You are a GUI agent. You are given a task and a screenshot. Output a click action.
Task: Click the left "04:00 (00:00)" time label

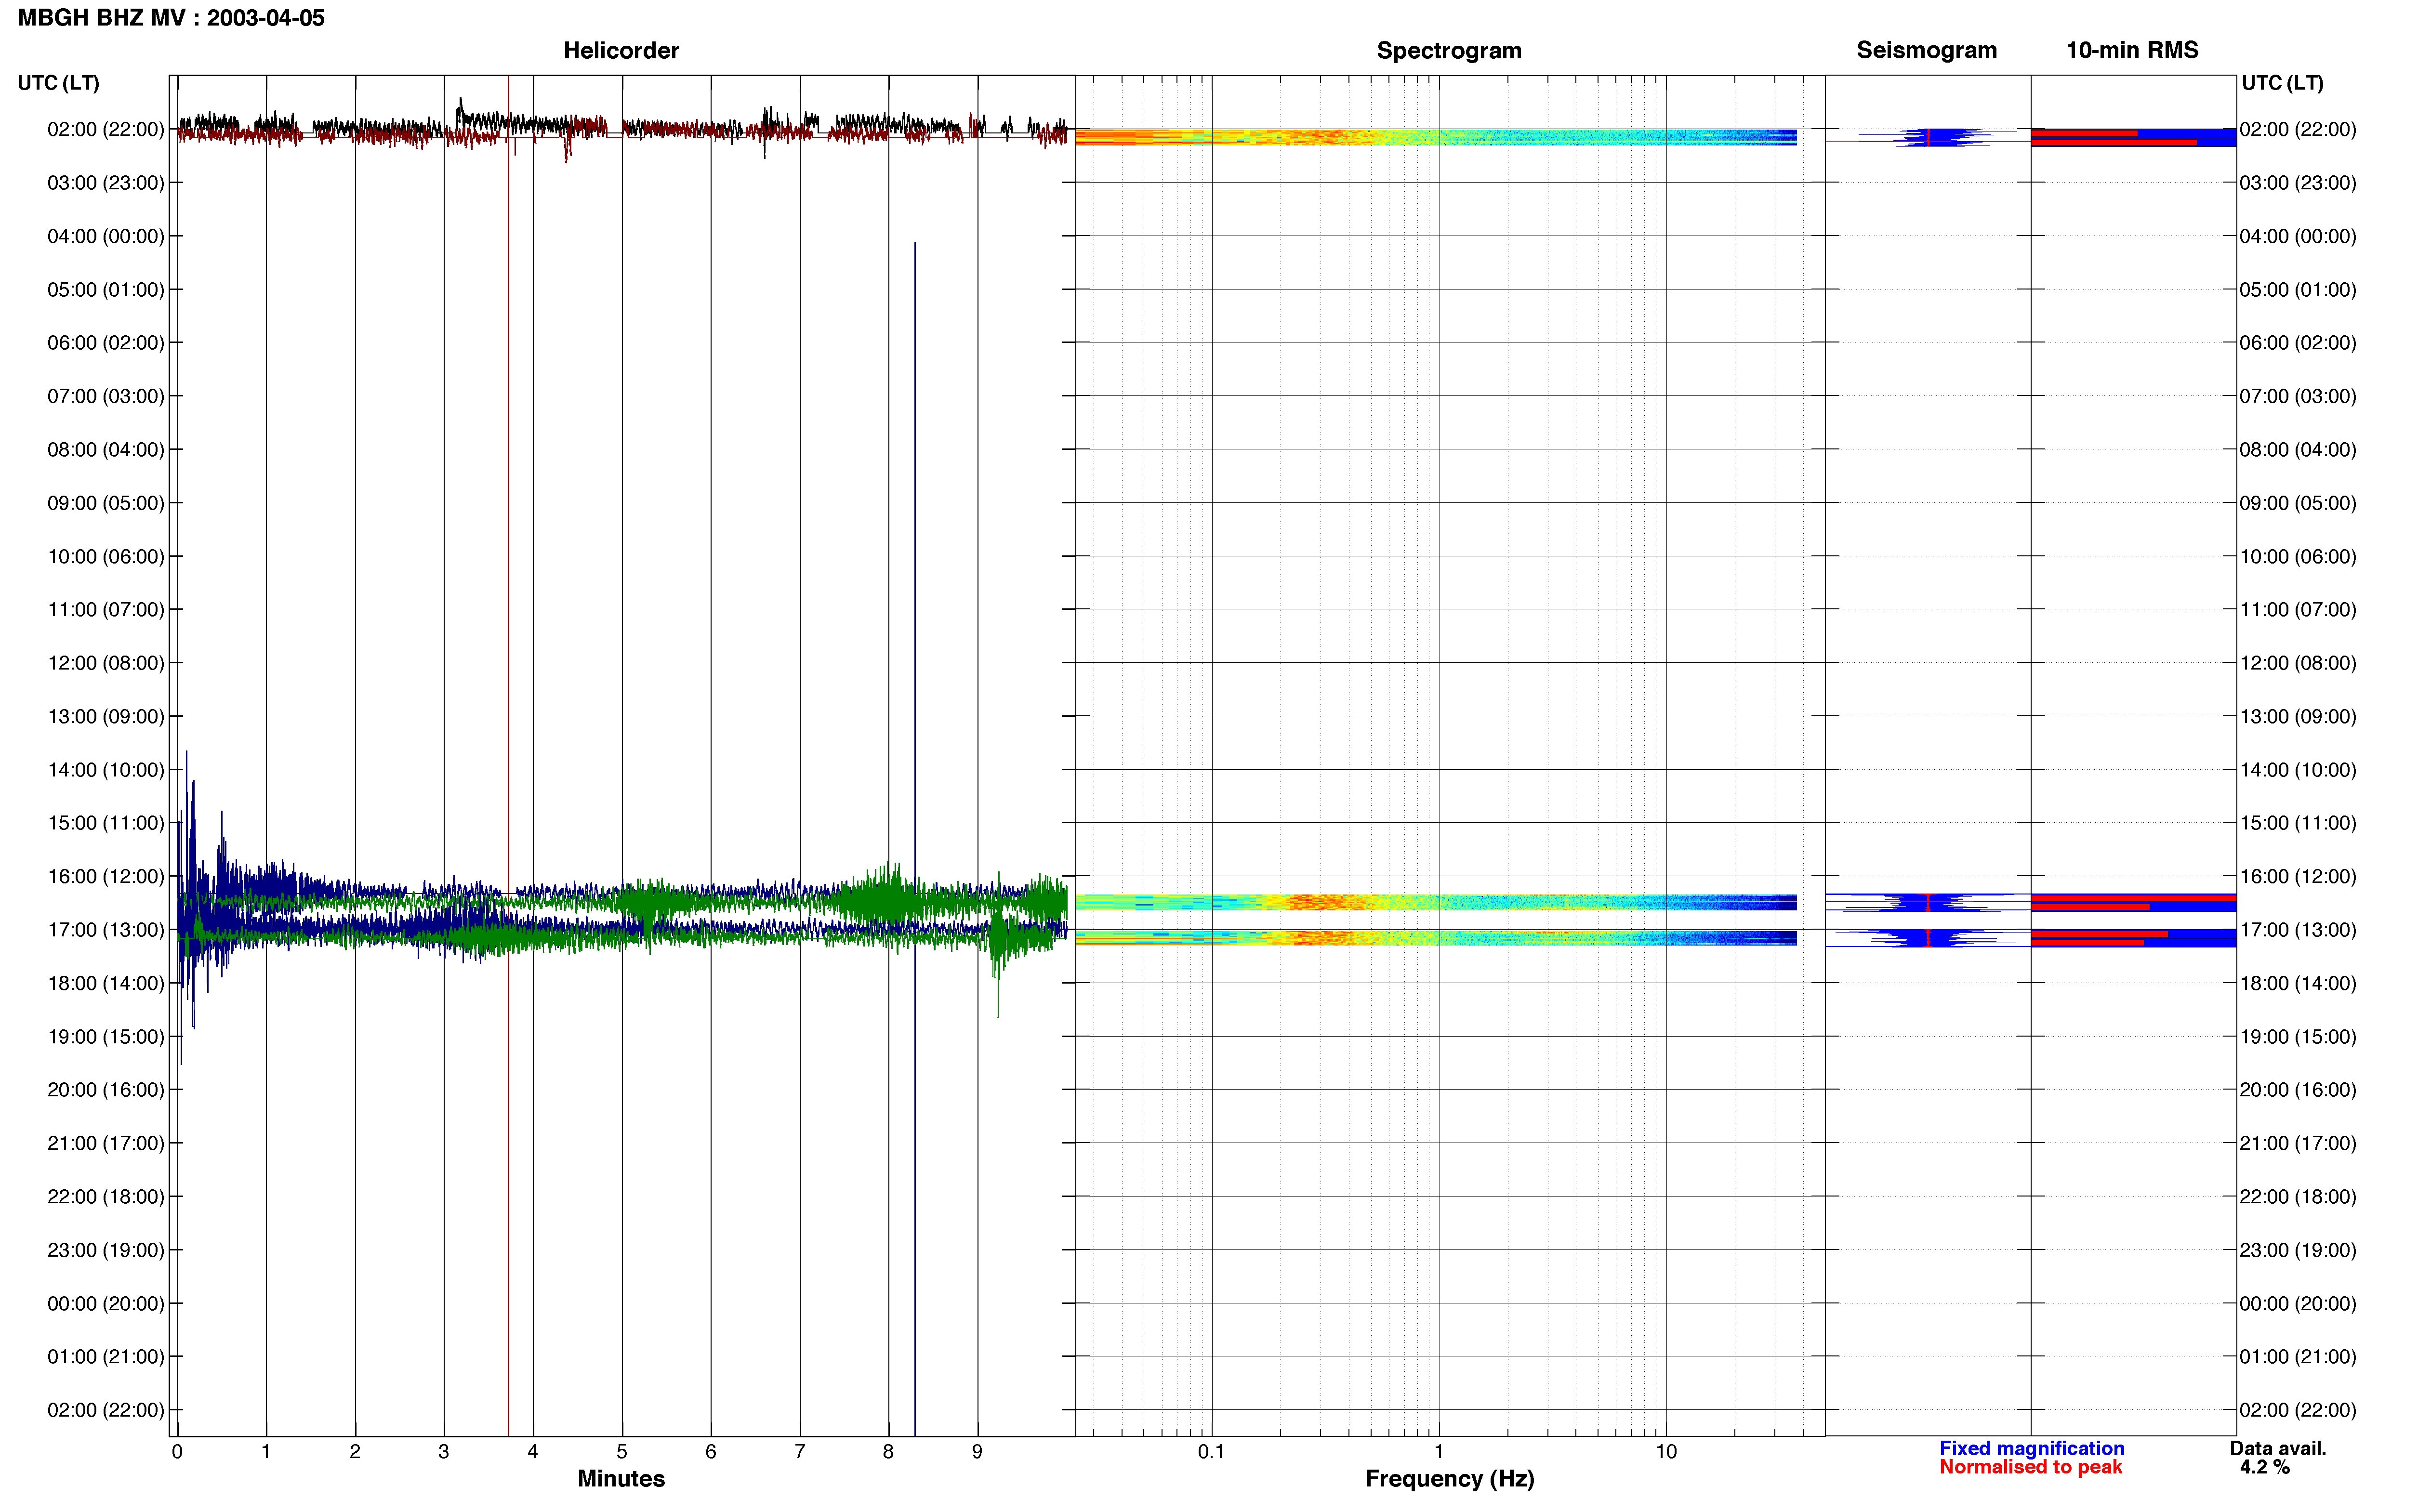[105, 236]
